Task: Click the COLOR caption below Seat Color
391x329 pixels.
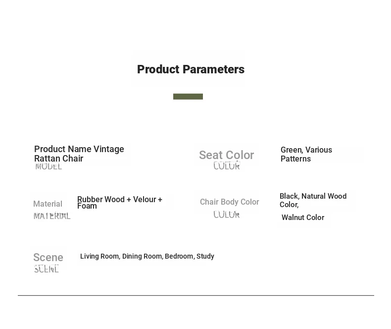Action: pyautogui.click(x=227, y=166)
